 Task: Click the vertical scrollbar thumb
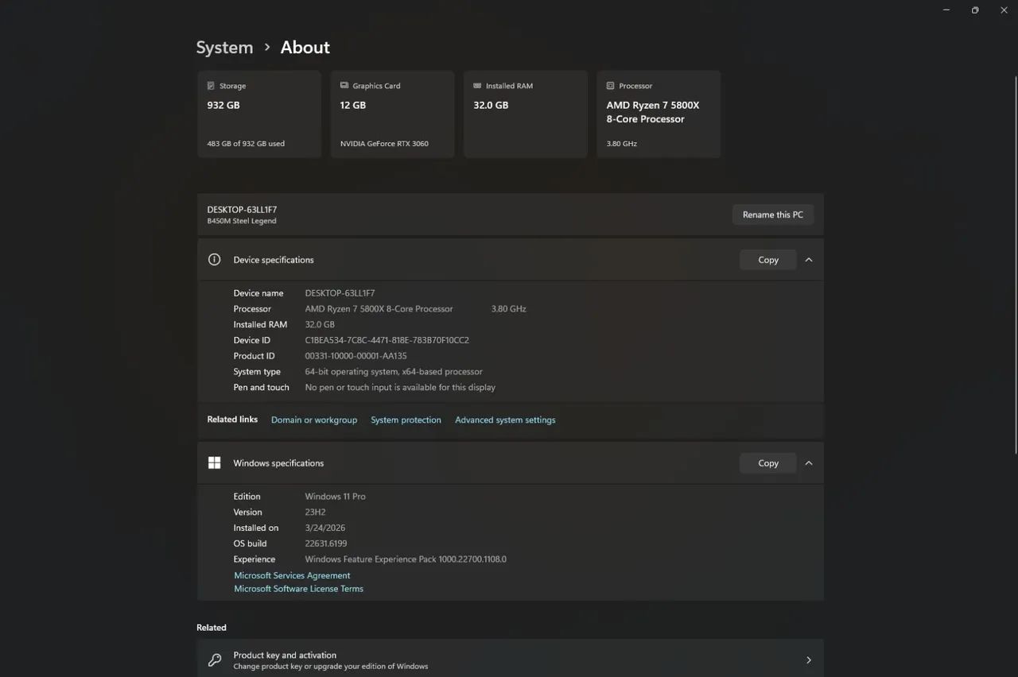tap(1016, 266)
